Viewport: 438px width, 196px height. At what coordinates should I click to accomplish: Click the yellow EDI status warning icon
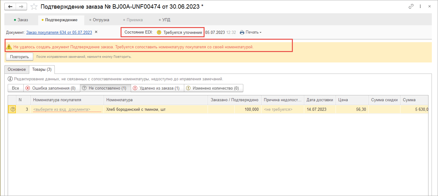click(159, 32)
